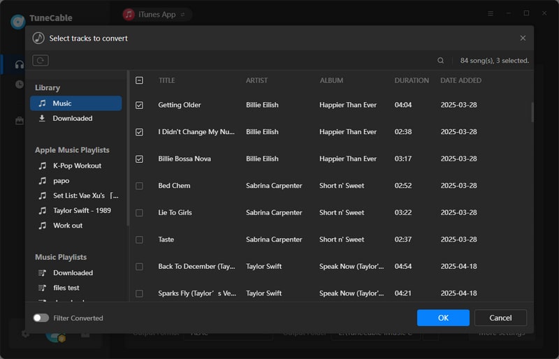
Task: Click playlist icon beside files test
Action: point(42,288)
